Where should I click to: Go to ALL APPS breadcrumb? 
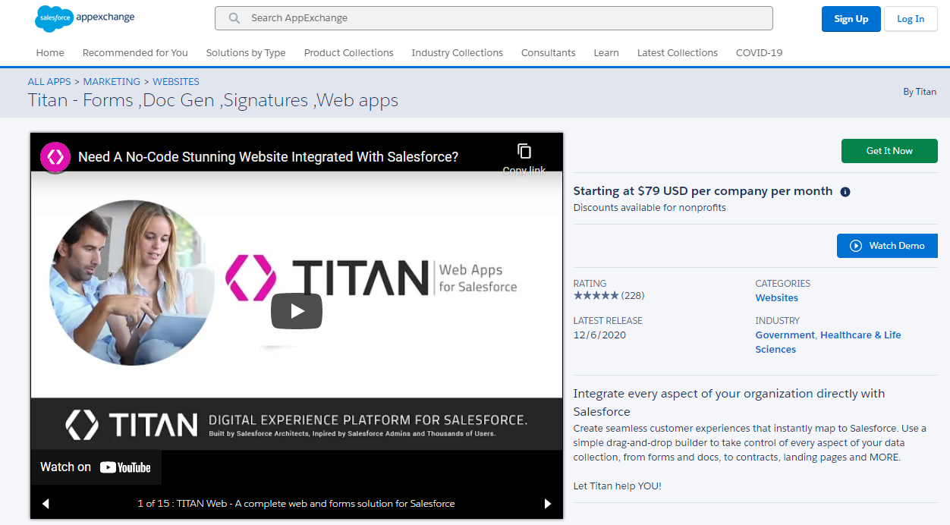[49, 82]
